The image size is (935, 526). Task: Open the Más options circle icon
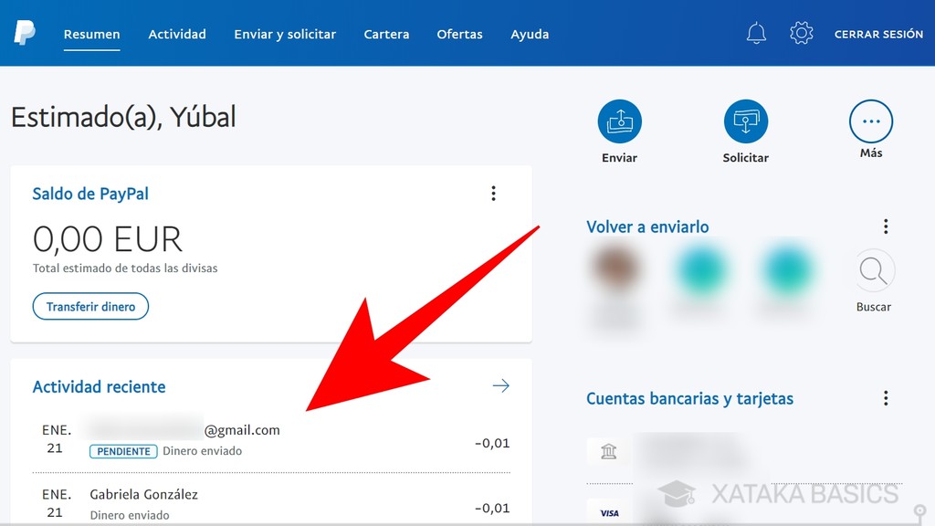[x=870, y=121]
